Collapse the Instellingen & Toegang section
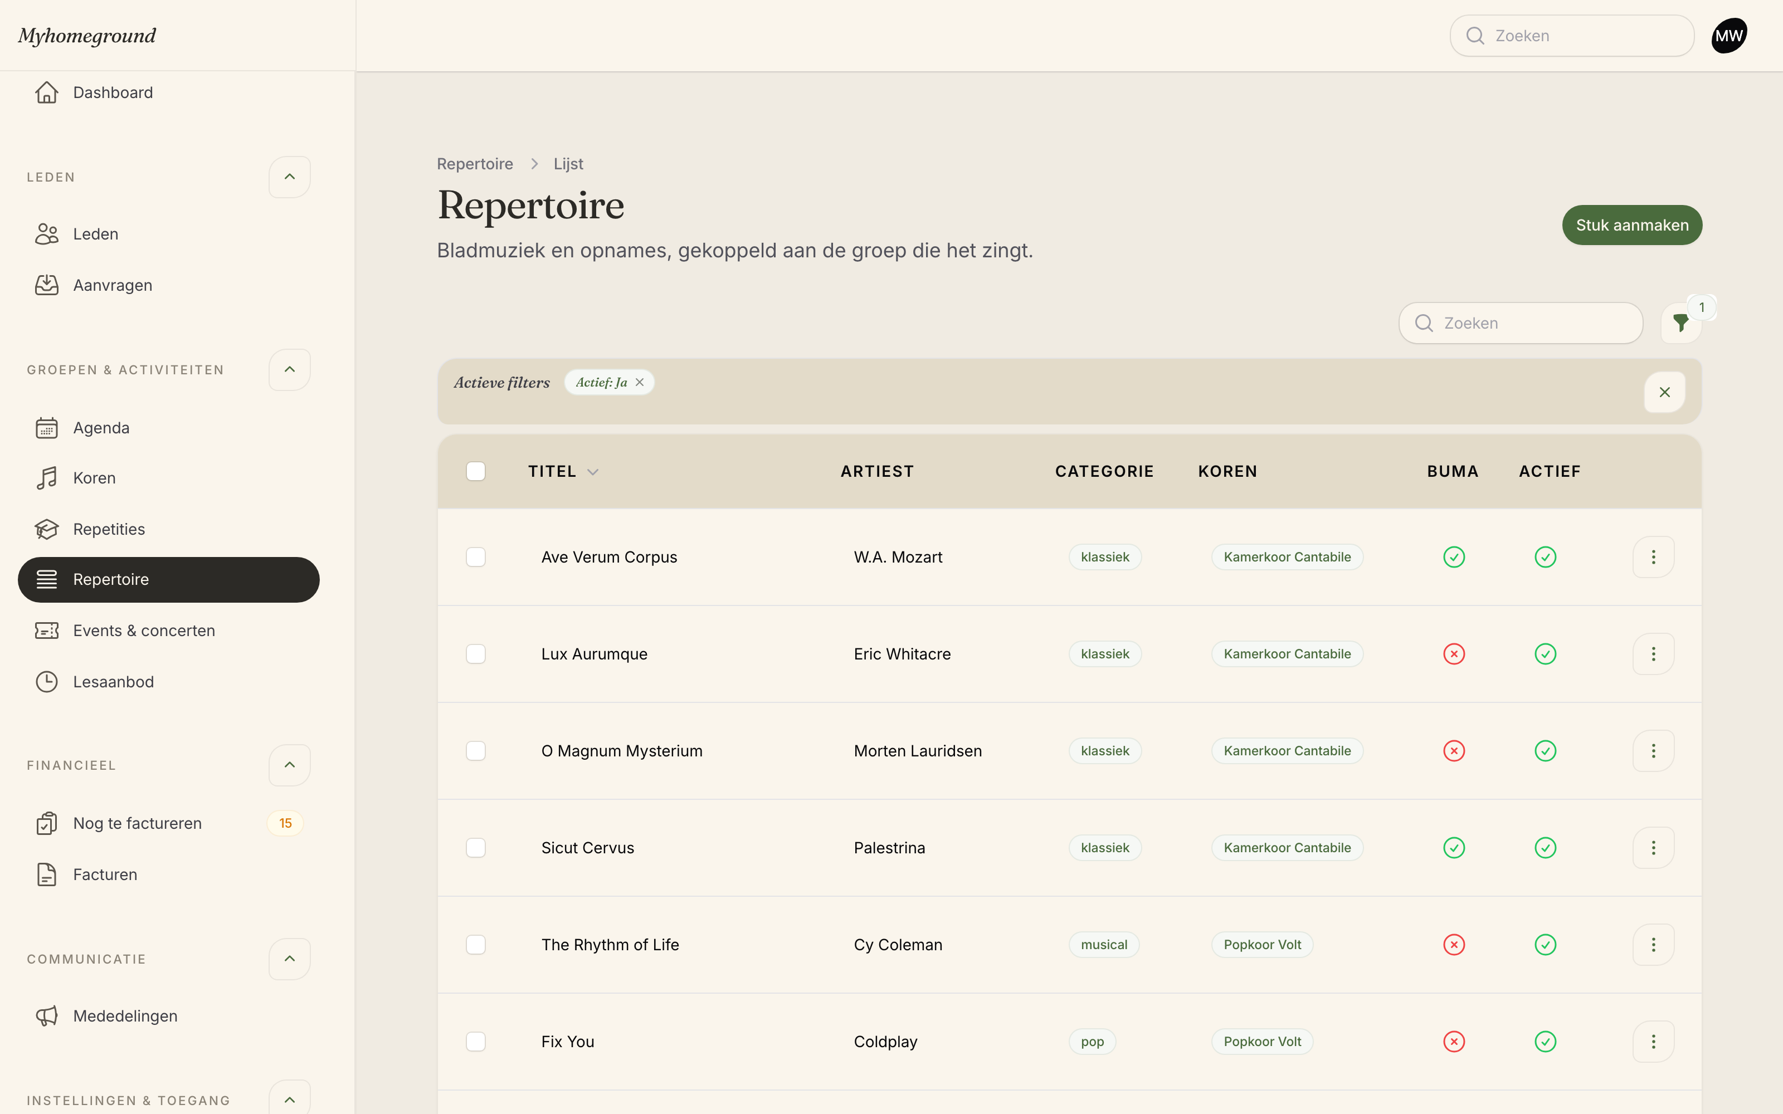 [x=290, y=1098]
